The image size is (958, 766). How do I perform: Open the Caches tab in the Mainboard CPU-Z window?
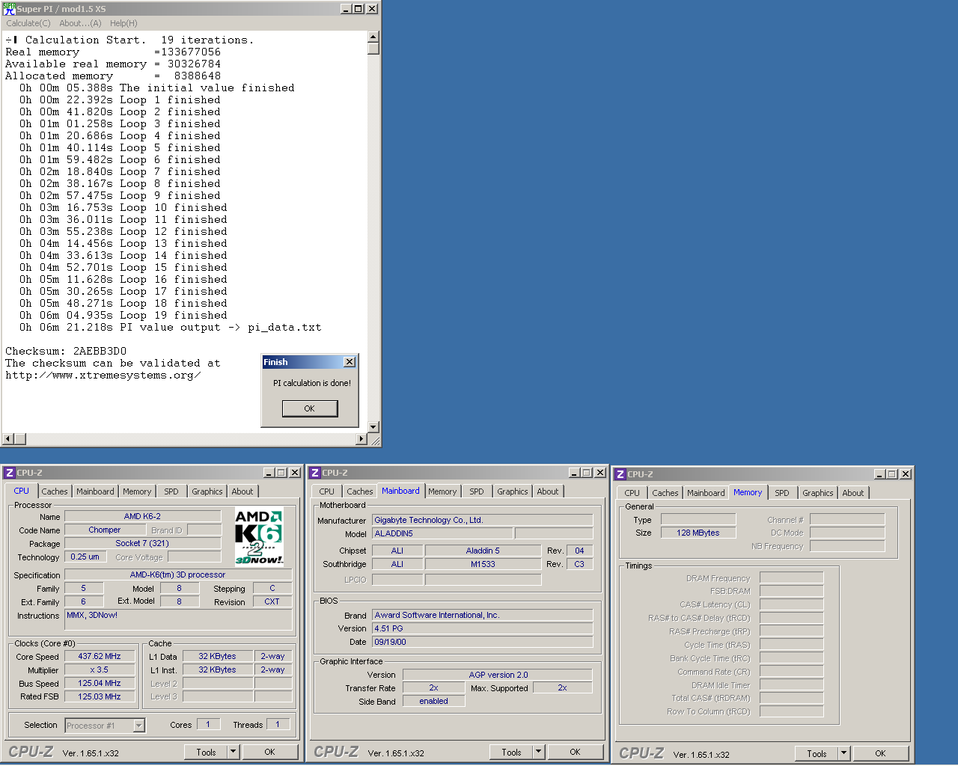click(360, 491)
